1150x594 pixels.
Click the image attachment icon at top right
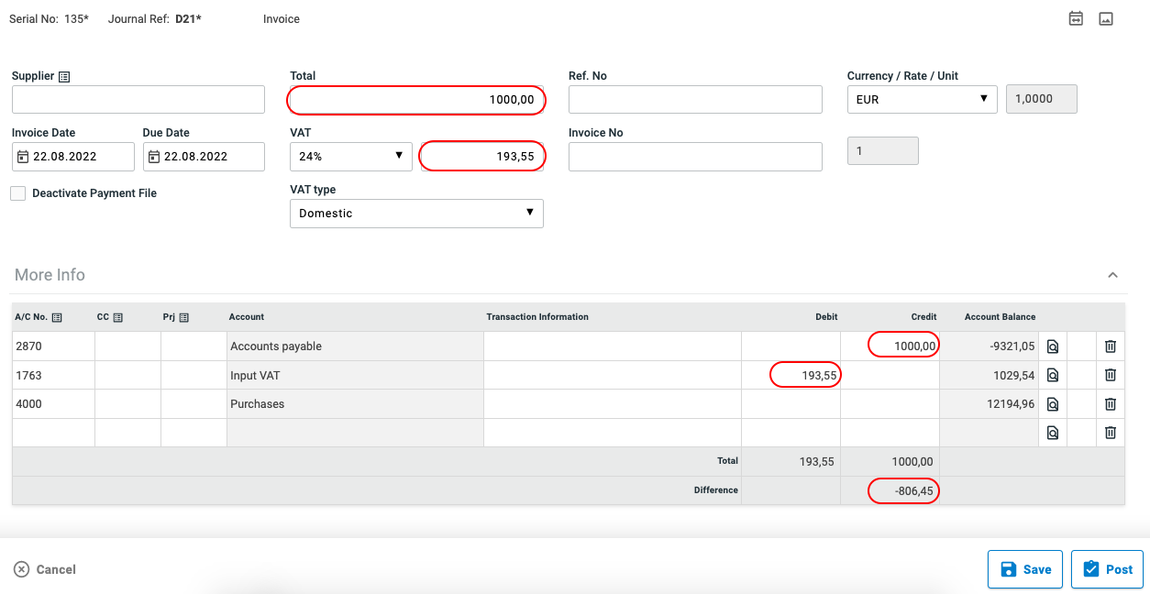(1106, 18)
